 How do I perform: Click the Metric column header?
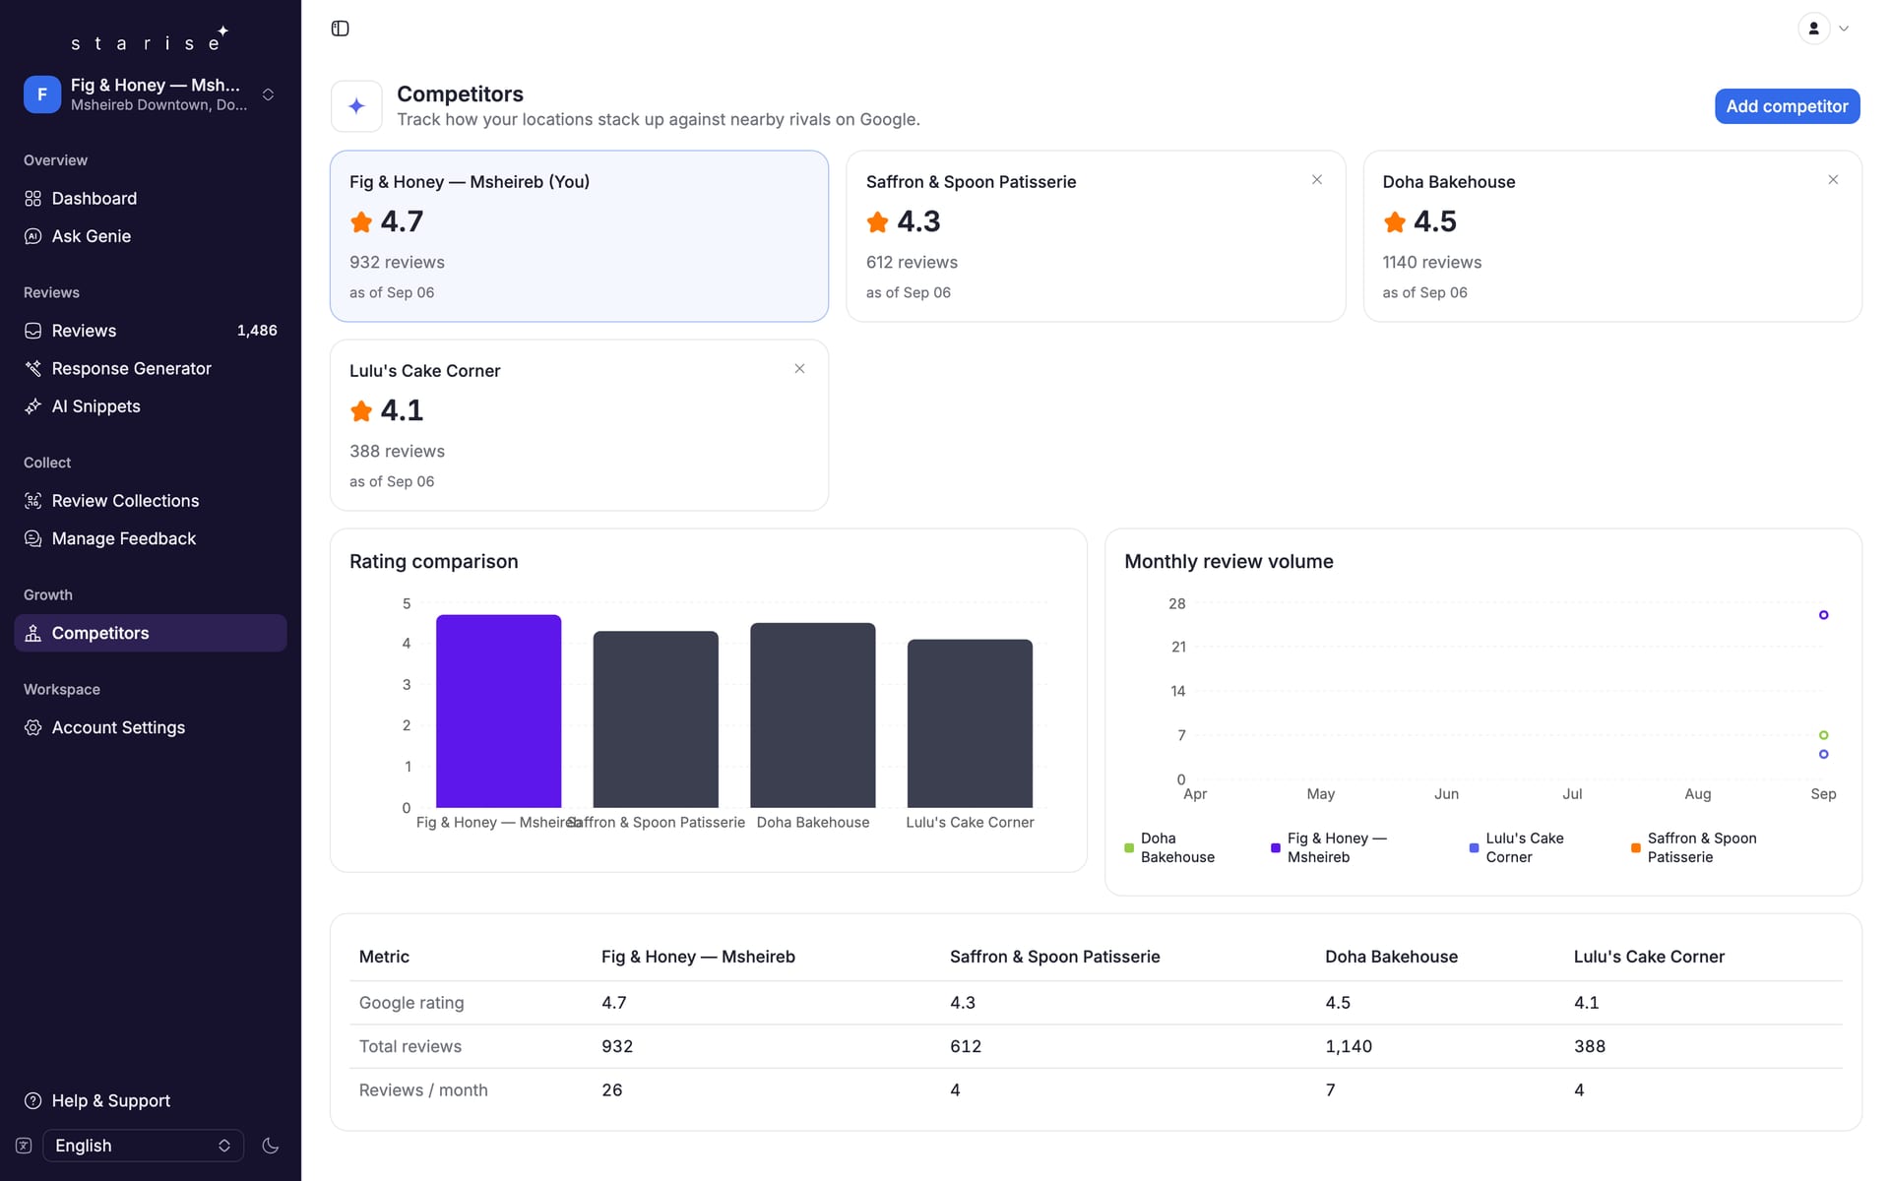click(384, 957)
